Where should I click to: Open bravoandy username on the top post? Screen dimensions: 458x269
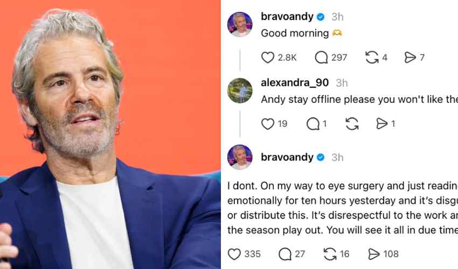[x=287, y=17]
